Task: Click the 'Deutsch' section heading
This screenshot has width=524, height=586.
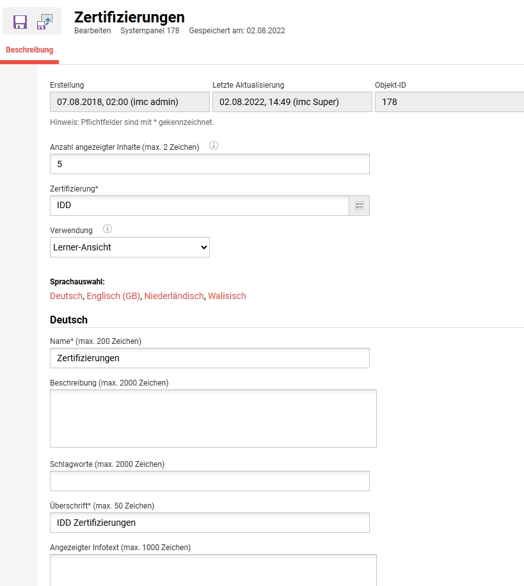Action: point(68,320)
